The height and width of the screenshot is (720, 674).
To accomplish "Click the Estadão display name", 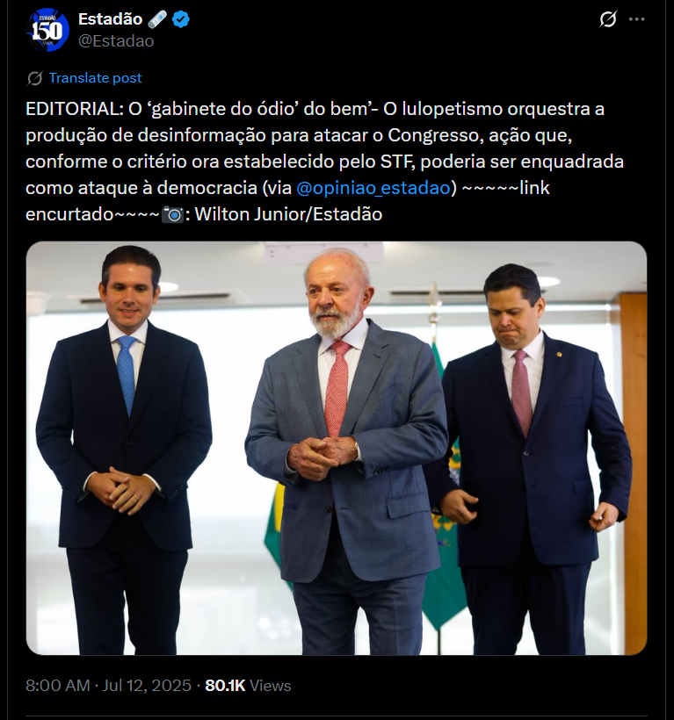I will coord(110,18).
